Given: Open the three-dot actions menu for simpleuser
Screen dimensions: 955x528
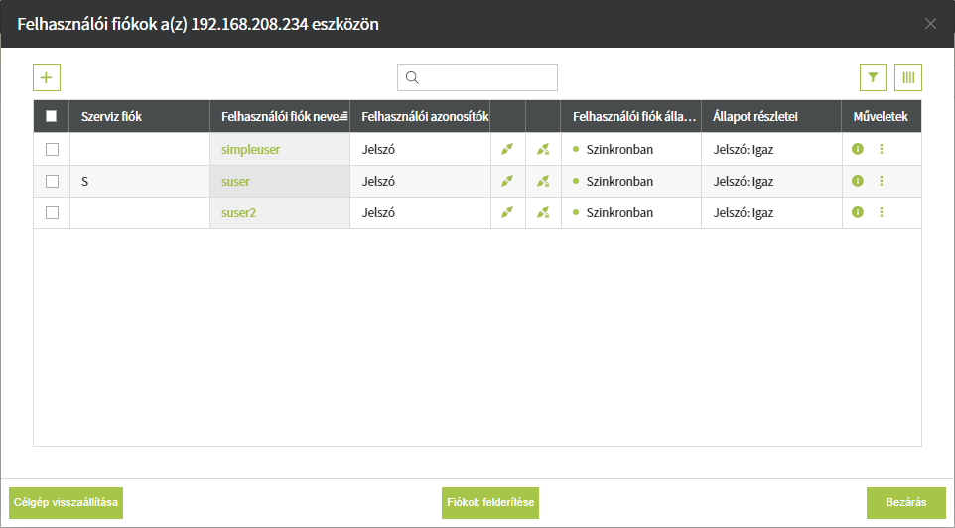Looking at the screenshot, I should pos(881,149).
